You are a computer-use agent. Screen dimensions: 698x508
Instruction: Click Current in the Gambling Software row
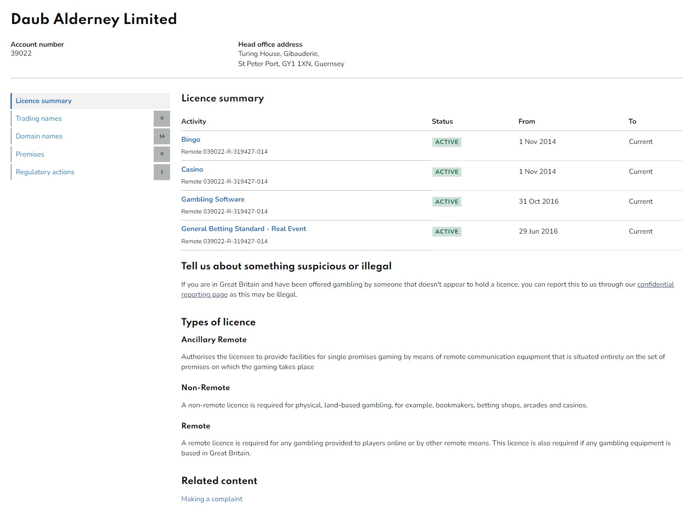click(641, 202)
